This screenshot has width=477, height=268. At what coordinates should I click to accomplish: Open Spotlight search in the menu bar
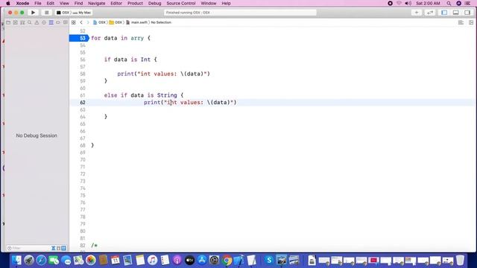tap(449, 3)
